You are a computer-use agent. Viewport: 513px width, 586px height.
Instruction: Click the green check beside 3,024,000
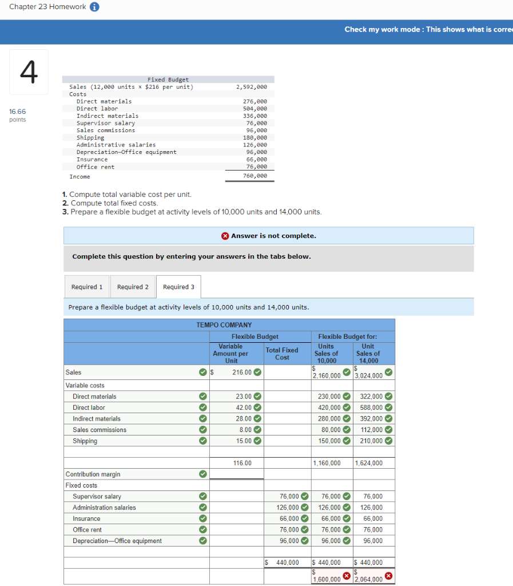click(x=388, y=372)
